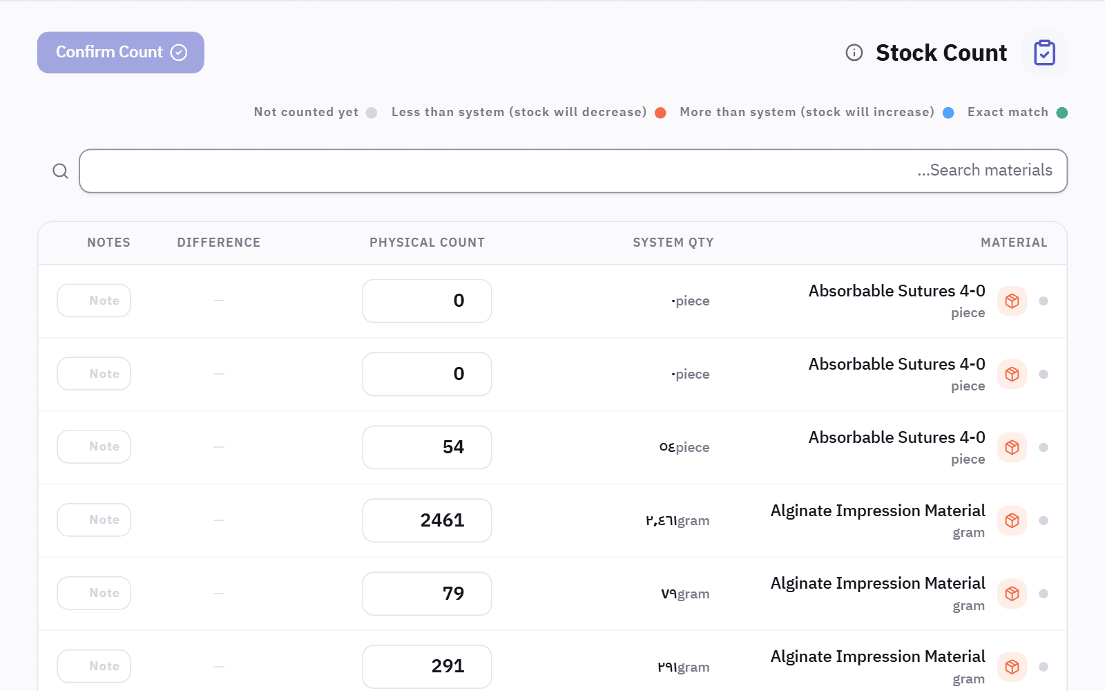
Task: Click package icon in the 54 piece row
Action: (x=1012, y=447)
